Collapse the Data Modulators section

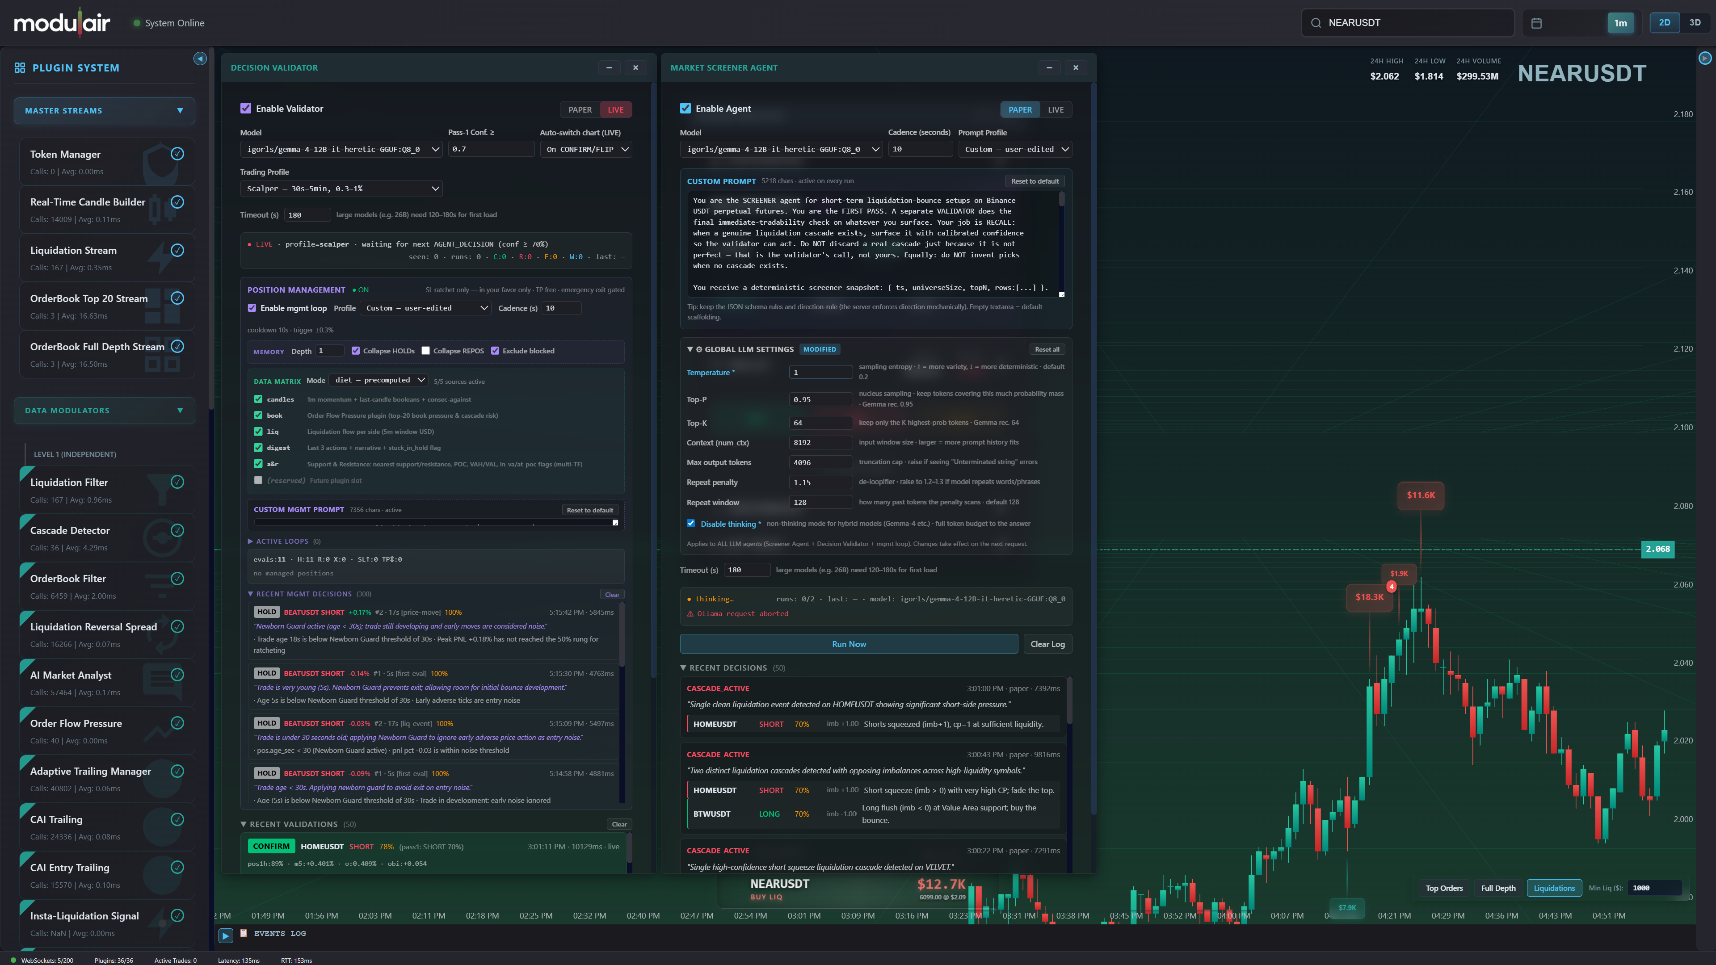point(105,411)
